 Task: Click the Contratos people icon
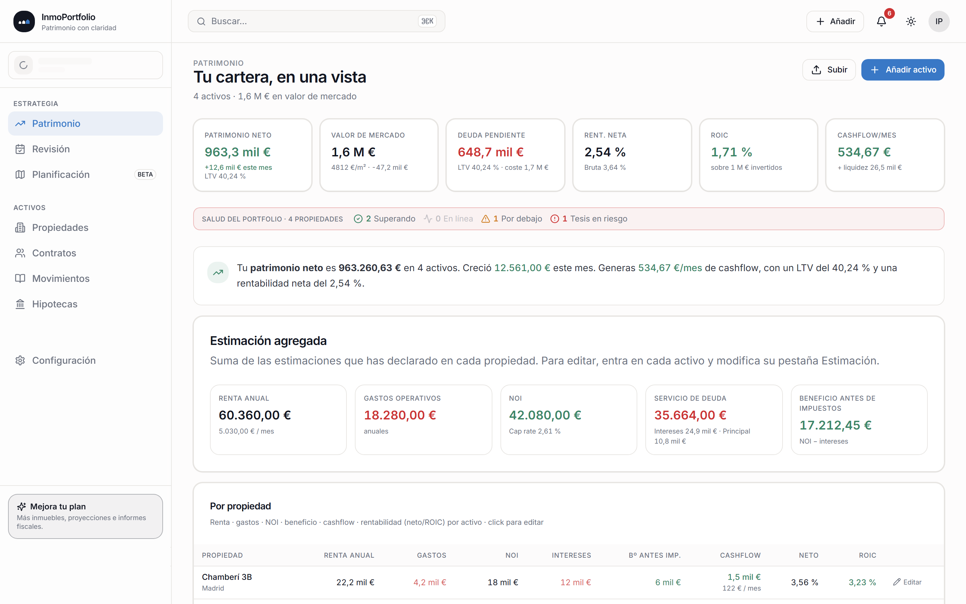pyautogui.click(x=20, y=253)
